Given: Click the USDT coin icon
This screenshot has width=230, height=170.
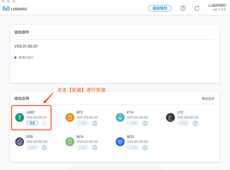Looking at the screenshot, I should 20,117.
